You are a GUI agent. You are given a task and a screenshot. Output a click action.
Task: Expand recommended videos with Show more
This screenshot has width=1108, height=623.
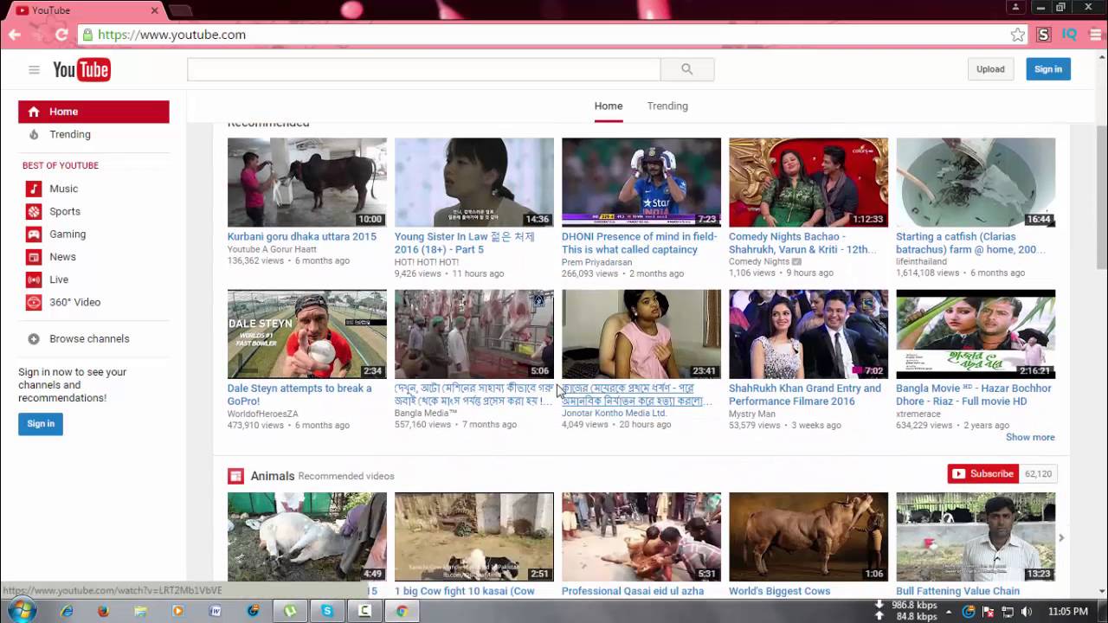click(x=1030, y=437)
